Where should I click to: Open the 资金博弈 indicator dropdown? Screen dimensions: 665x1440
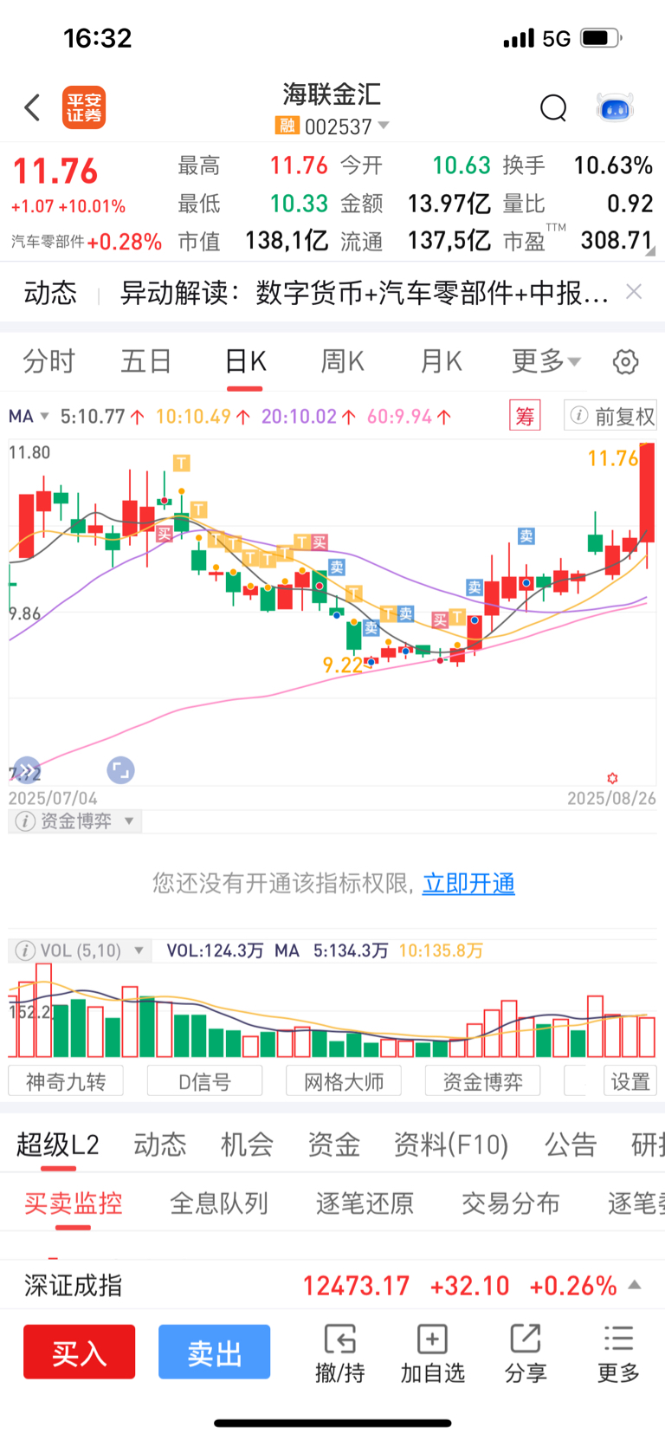coord(129,821)
